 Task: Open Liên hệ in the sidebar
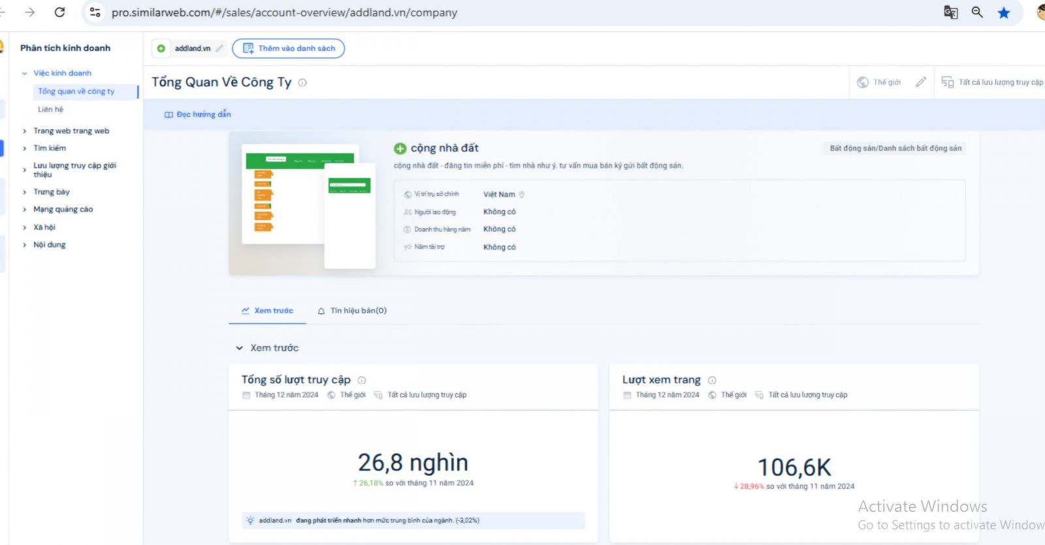(x=50, y=110)
